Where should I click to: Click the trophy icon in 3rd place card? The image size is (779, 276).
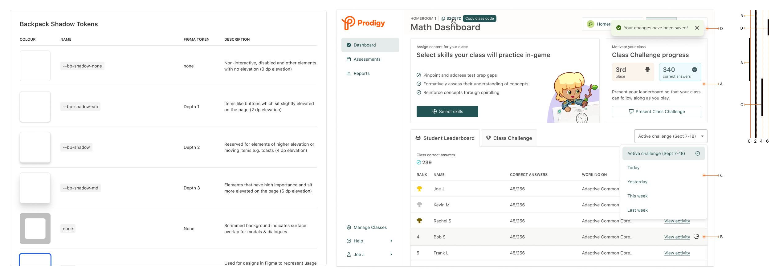647,70
